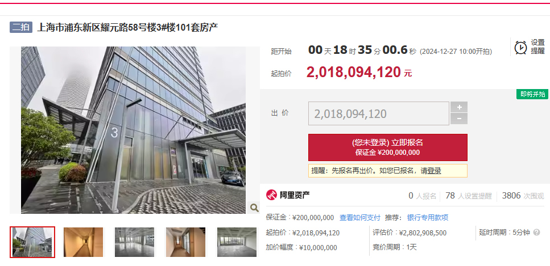Click the help icon beside 延时周期
Screen dimensions: 550x266
point(537,233)
